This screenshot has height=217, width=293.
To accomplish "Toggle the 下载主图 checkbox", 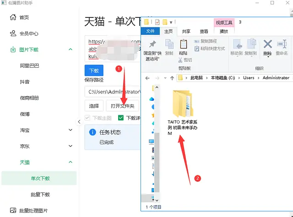I will (87, 118).
